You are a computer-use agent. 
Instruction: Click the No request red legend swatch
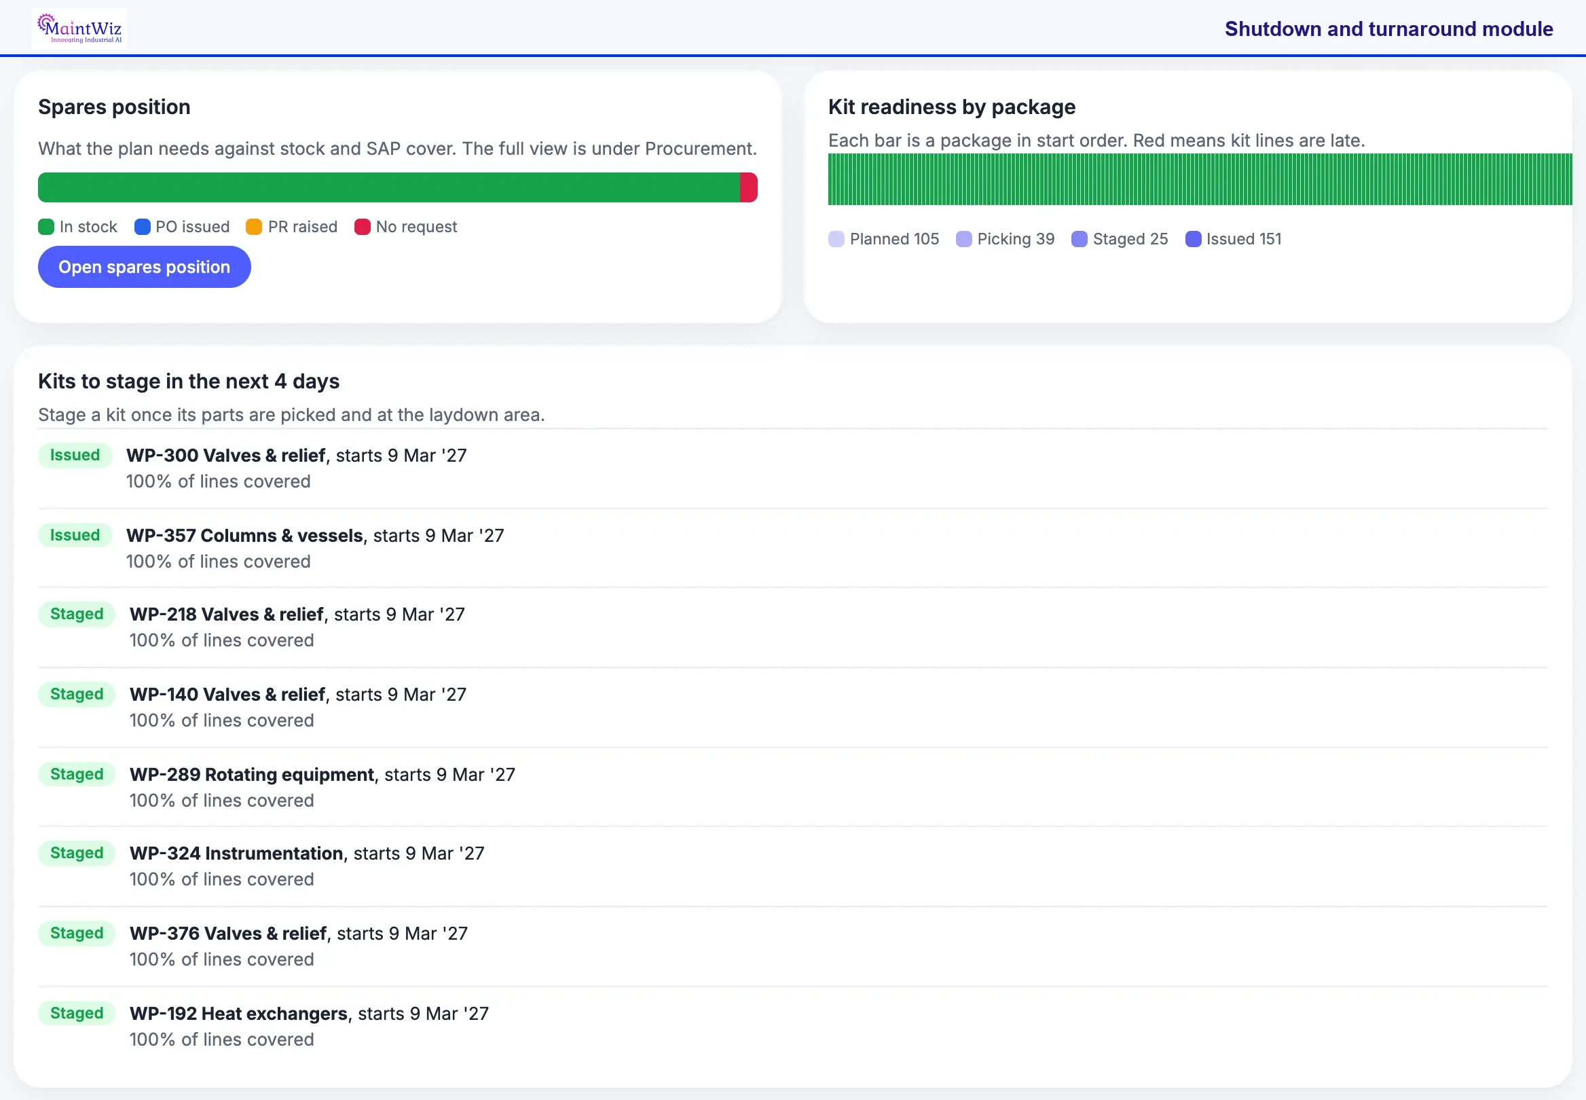tap(363, 227)
